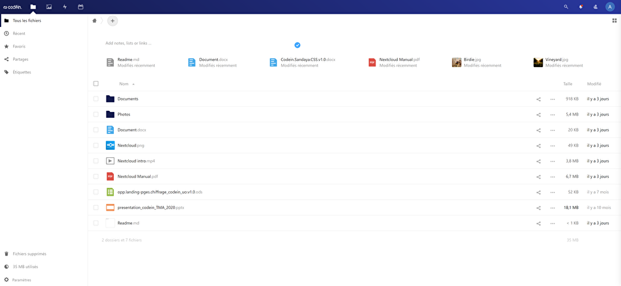This screenshot has height=286, width=621.
Task: Open recent Vineyard.jpg thumbnail
Action: click(538, 63)
